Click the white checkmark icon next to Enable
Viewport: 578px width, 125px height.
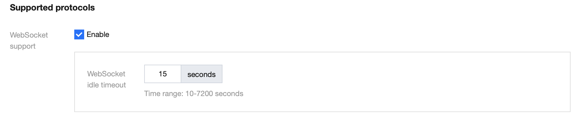pos(79,34)
